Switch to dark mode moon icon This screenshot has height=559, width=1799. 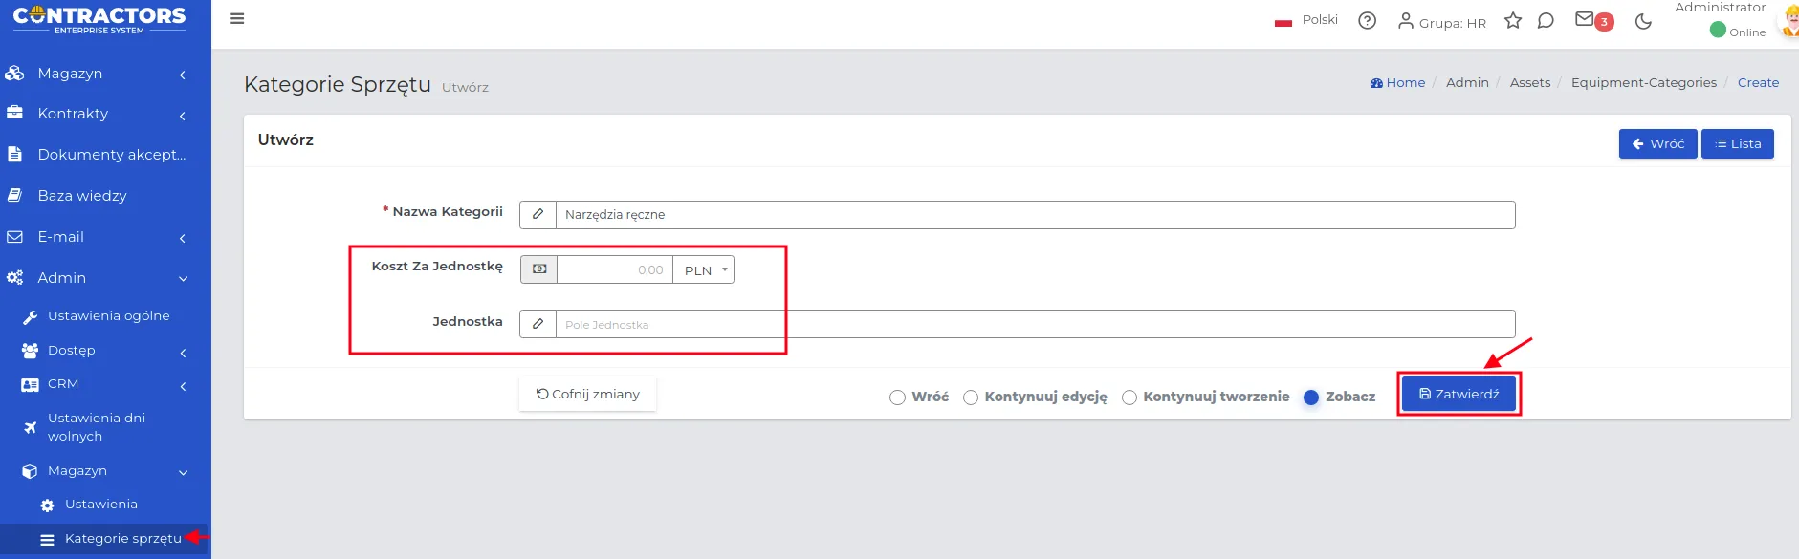click(1643, 21)
